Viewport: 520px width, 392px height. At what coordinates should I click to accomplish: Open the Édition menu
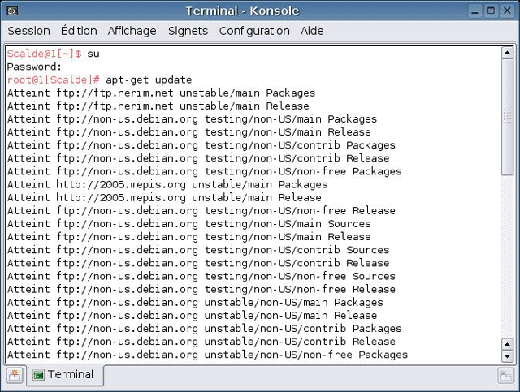click(x=79, y=31)
